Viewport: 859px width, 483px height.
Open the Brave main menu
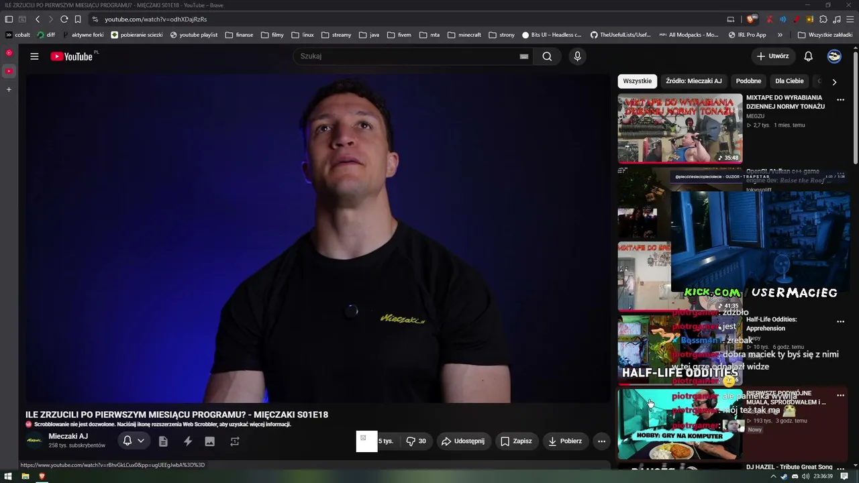point(849,19)
